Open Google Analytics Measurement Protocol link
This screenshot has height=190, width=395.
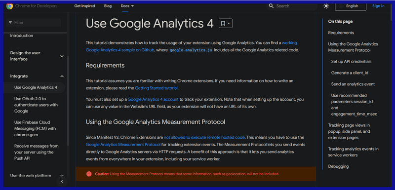123,145
